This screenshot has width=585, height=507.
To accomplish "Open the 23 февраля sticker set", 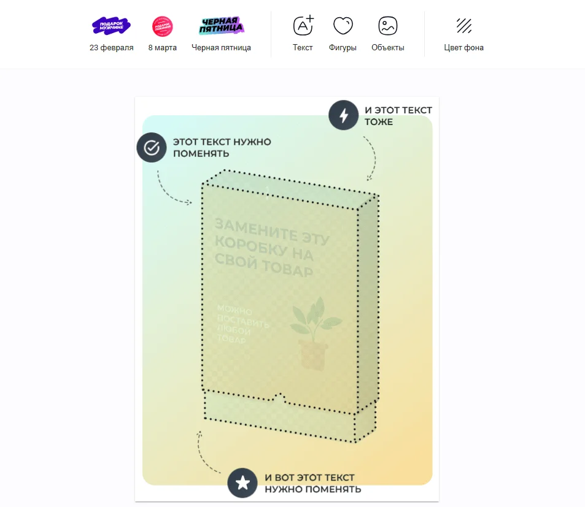I will 111,34.
